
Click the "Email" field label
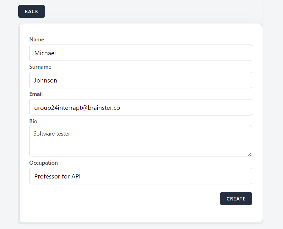(36, 94)
